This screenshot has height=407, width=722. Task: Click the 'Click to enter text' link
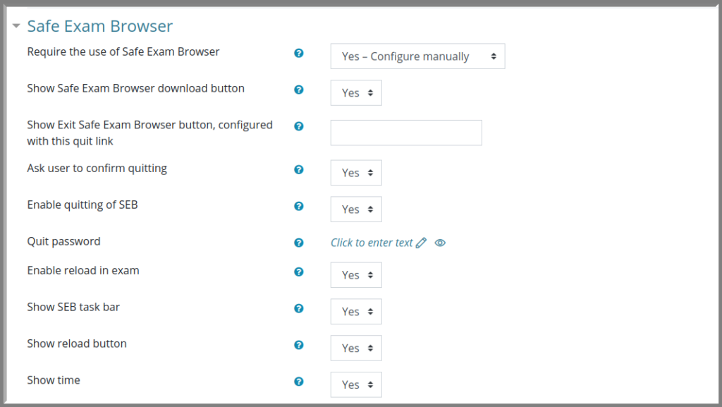[372, 243]
